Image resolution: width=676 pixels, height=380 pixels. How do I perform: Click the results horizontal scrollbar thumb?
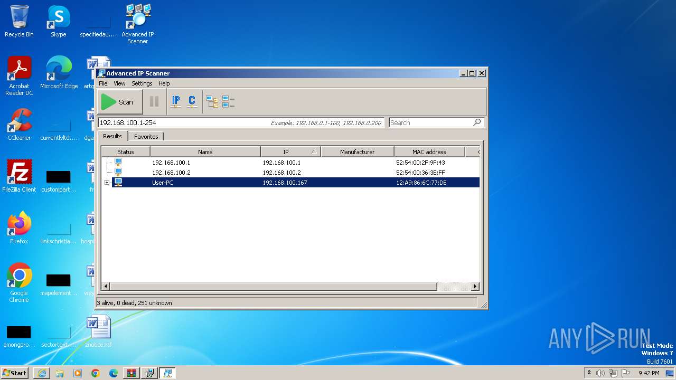coord(273,286)
